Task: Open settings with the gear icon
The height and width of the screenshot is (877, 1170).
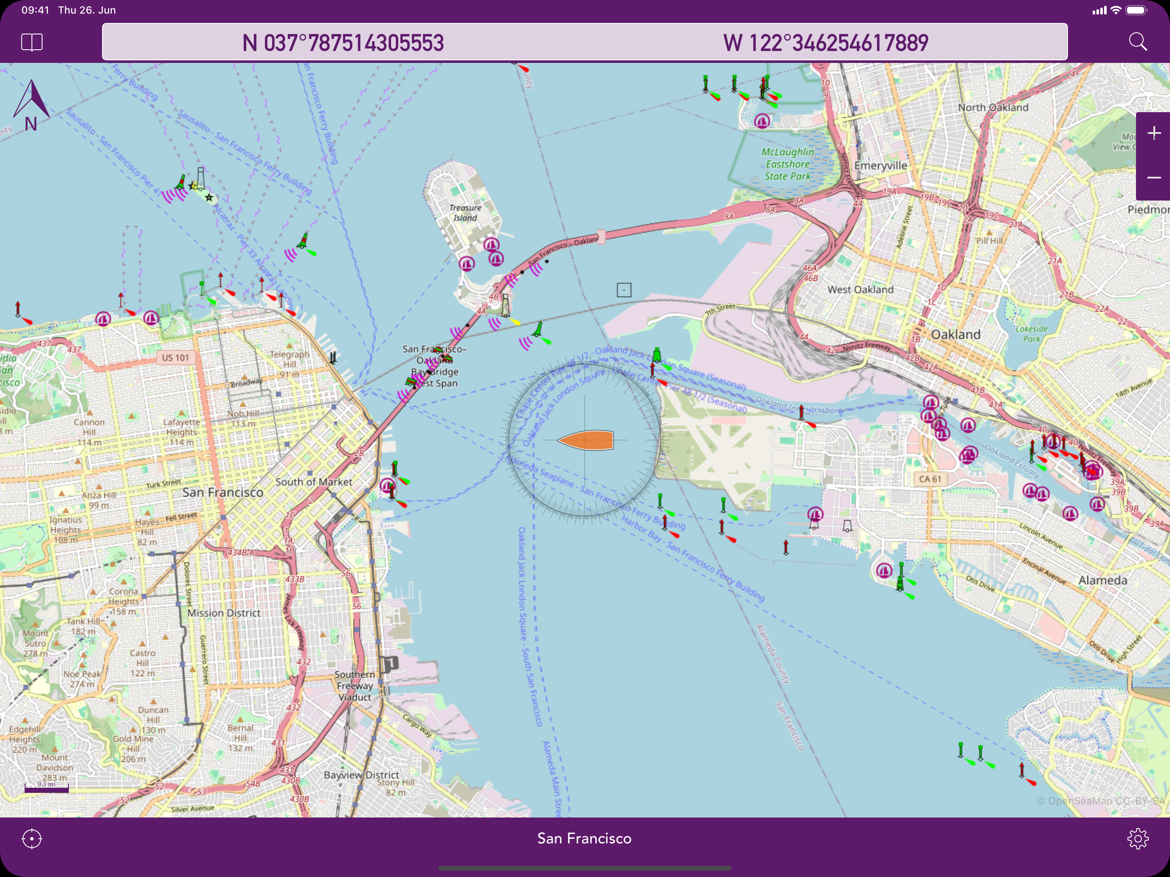Action: (x=1137, y=838)
